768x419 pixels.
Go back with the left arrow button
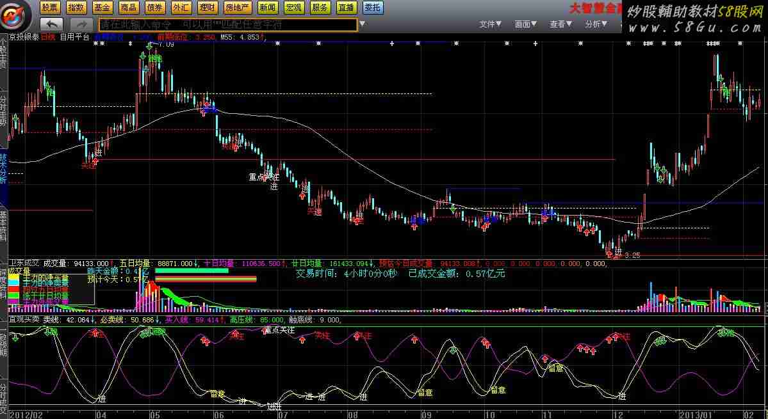click(51, 24)
